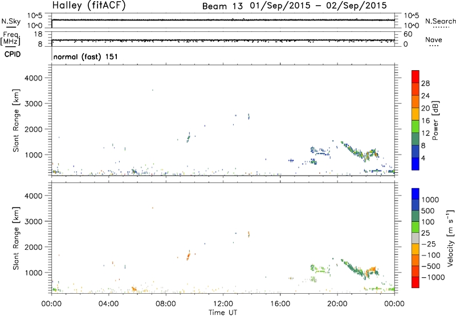Pick the red bottom segment of velocity color bar
456x316 pixels.
pyautogui.click(x=416, y=282)
